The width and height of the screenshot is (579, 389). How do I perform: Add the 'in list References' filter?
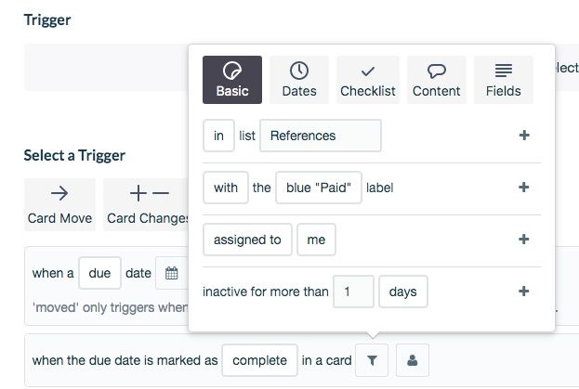pyautogui.click(x=524, y=136)
